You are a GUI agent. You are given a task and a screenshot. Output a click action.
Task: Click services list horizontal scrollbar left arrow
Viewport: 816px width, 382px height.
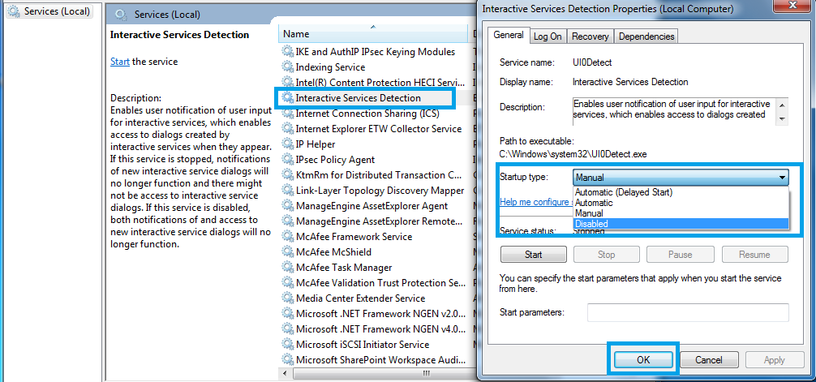click(286, 373)
